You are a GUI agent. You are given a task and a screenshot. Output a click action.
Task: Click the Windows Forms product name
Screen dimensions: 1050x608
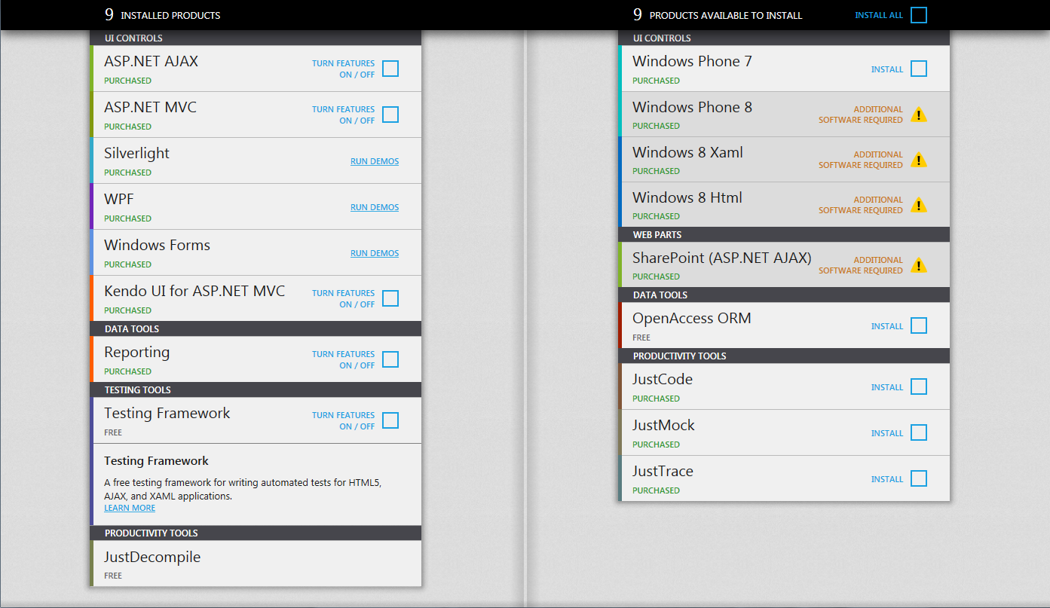coord(157,245)
